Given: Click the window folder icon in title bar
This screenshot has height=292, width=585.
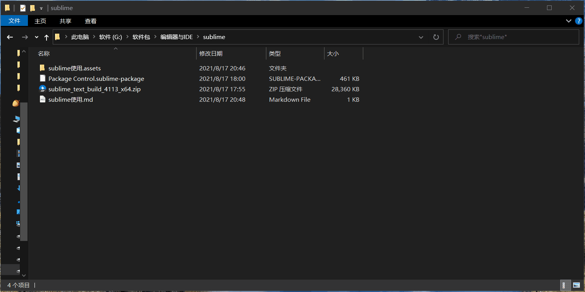Looking at the screenshot, I should (7, 8).
